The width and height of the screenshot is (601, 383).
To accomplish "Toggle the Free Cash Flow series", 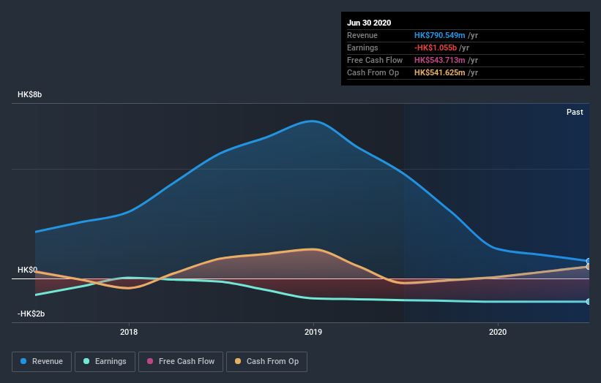I will point(181,362).
